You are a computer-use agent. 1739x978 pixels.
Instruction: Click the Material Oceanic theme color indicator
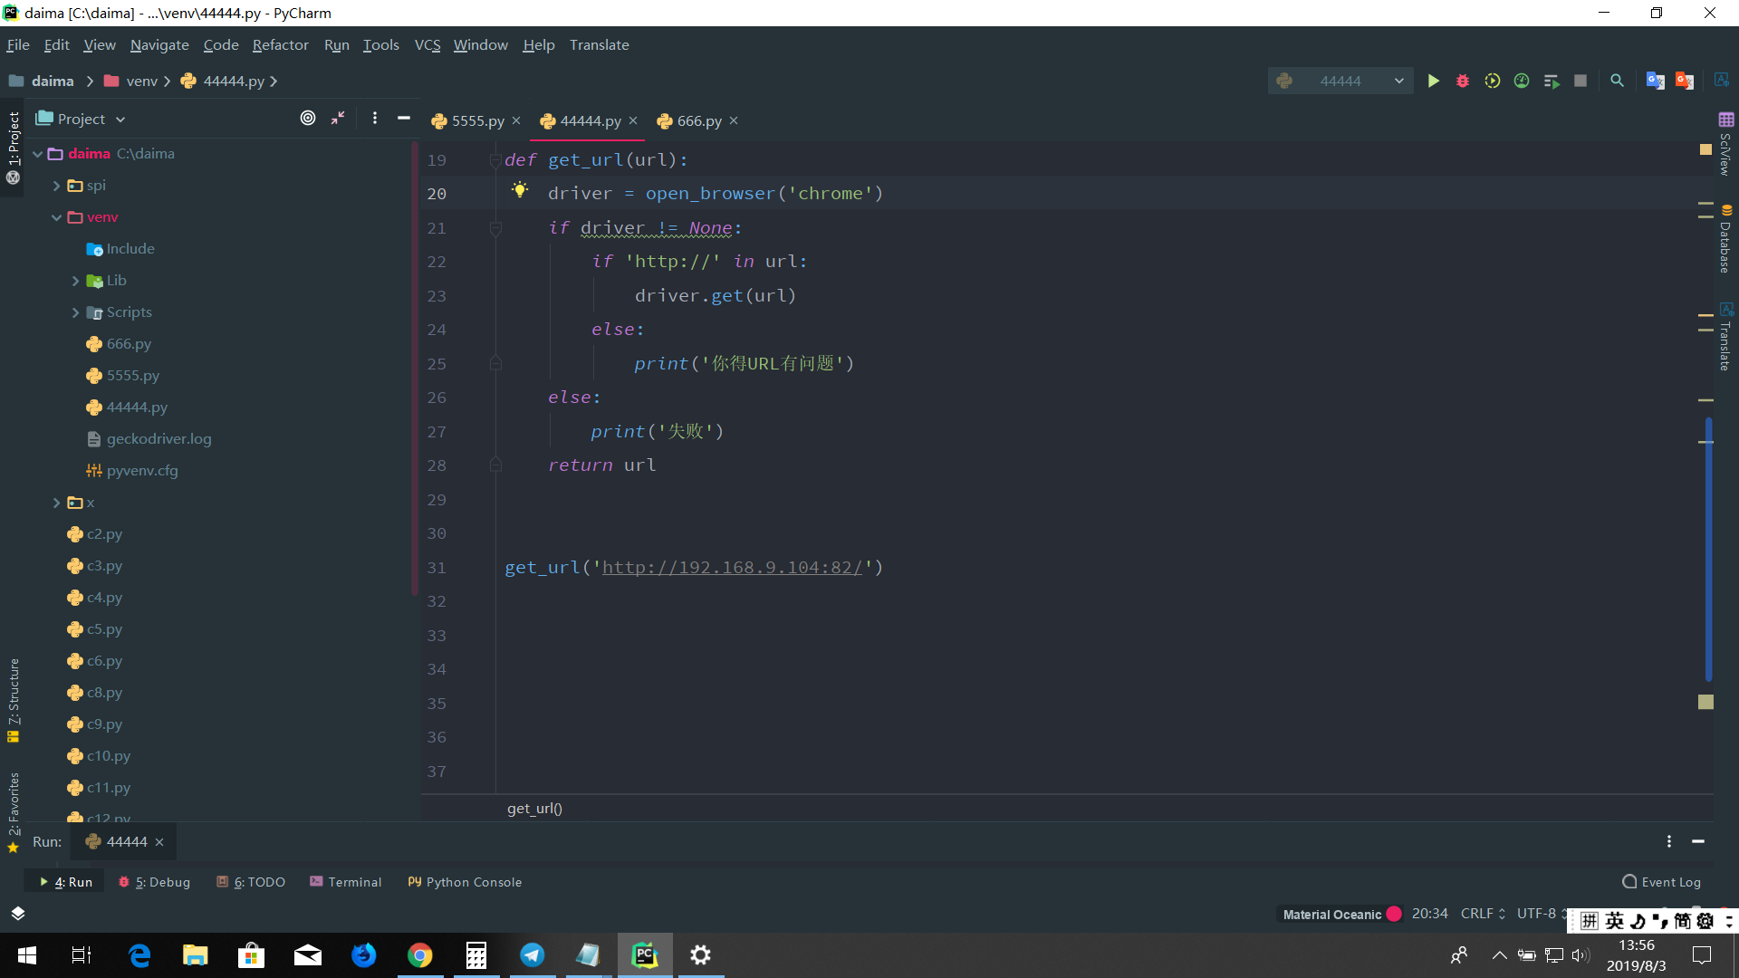pyautogui.click(x=1394, y=914)
